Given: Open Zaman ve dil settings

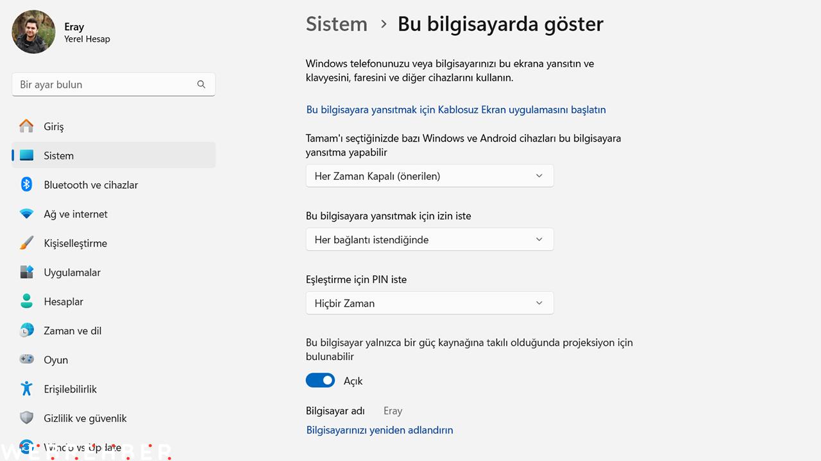Looking at the screenshot, I should [x=114, y=330].
